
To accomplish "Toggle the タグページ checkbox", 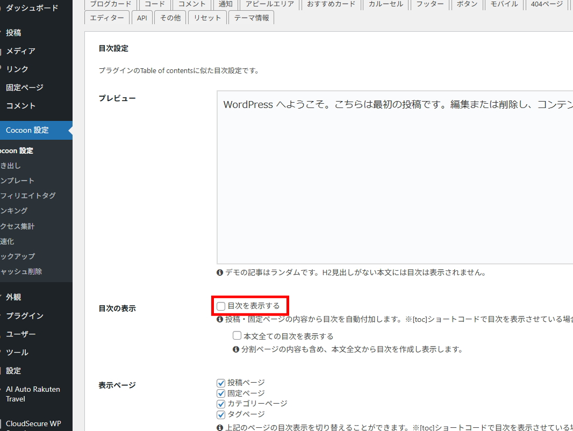I will (x=221, y=414).
